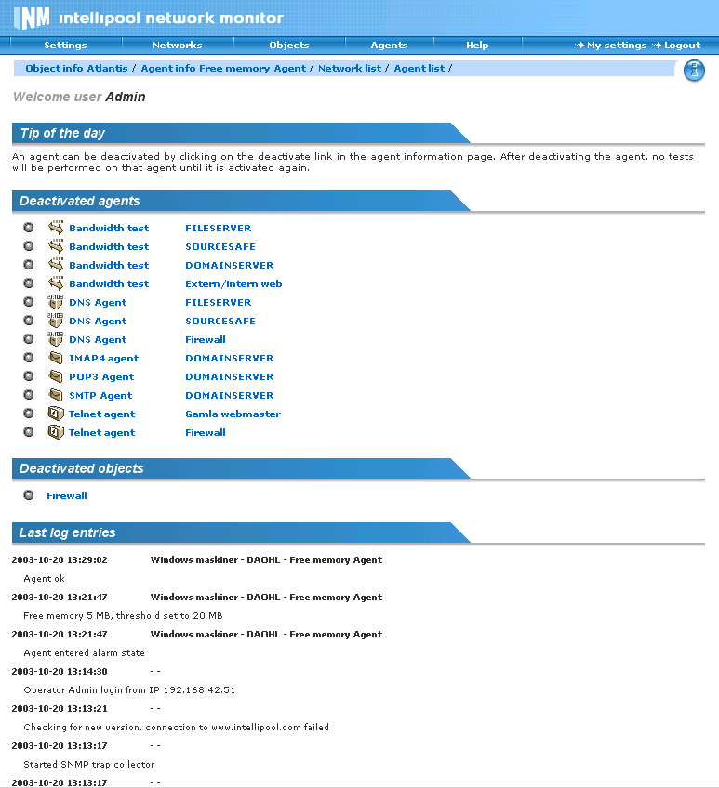Click the IMAP4 agent mail icon

[x=56, y=358]
